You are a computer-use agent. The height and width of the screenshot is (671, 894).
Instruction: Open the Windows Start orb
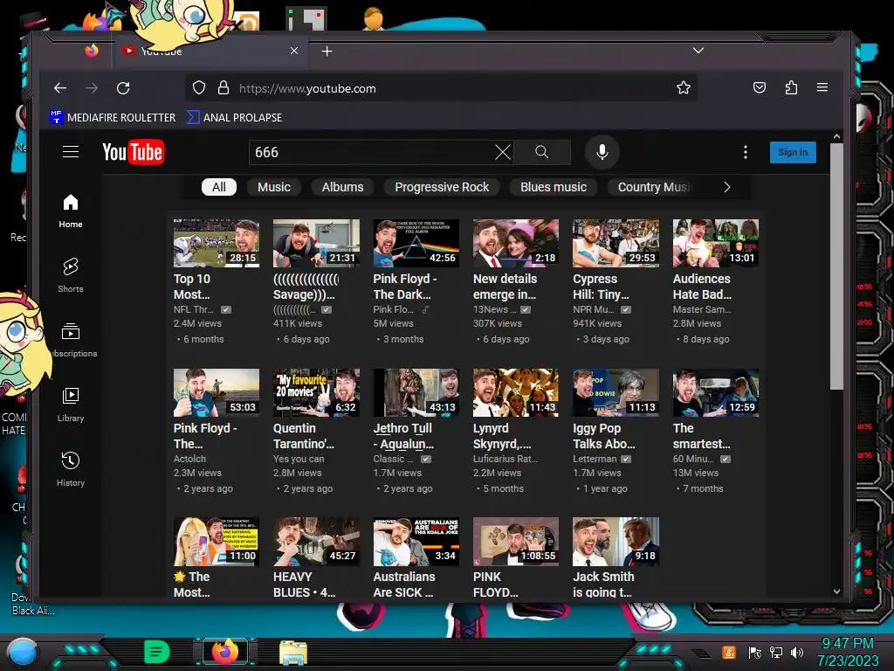[x=22, y=652]
